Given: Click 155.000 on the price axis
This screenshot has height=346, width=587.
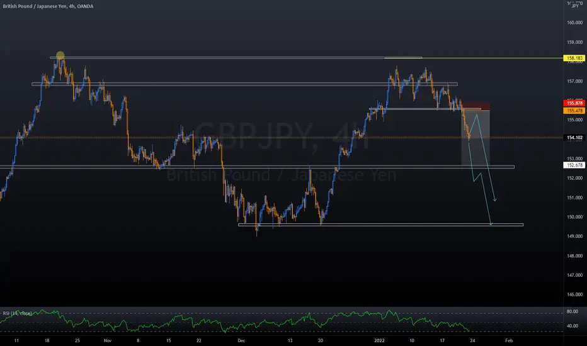Looking at the screenshot, I should [x=574, y=120].
